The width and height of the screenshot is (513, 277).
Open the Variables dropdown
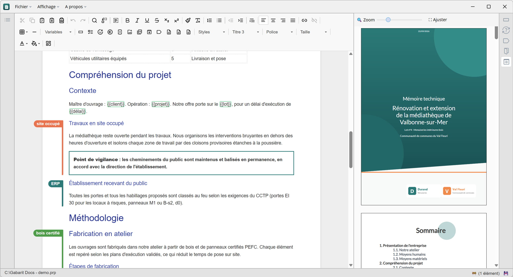[58, 32]
